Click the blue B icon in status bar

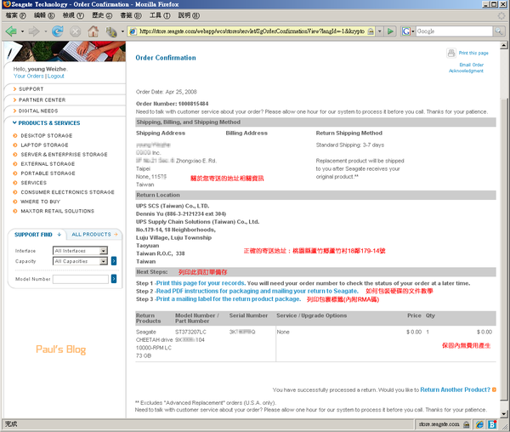tap(492, 424)
